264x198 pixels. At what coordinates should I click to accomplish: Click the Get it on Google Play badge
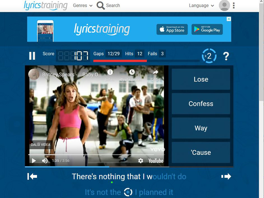tap(207, 29)
